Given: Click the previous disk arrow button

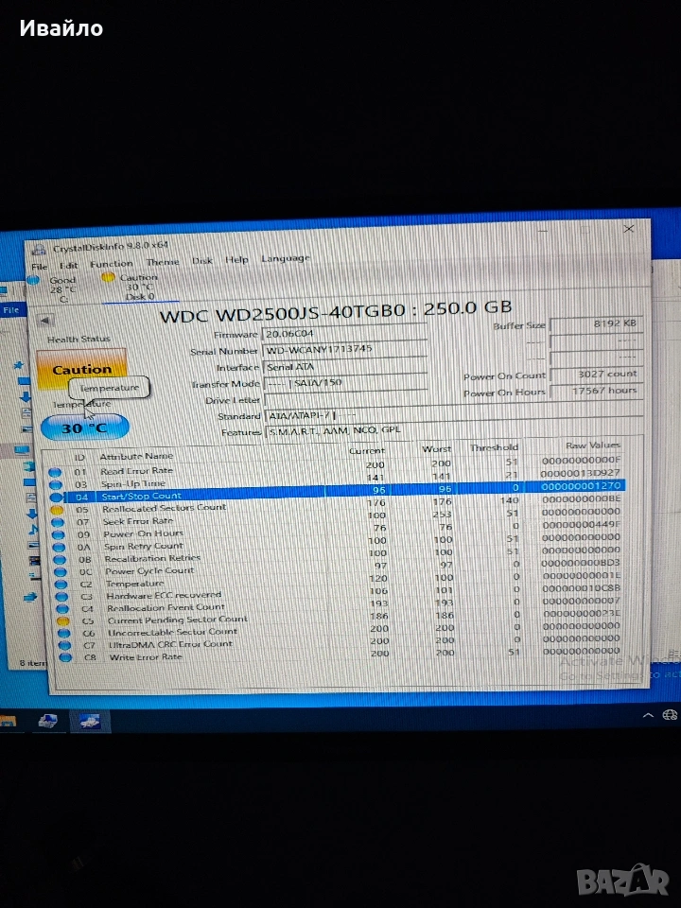Looking at the screenshot, I should click(x=43, y=320).
